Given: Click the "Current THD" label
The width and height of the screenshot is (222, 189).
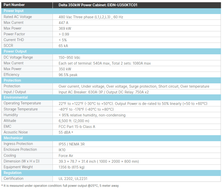Looking at the screenshot, I should [14, 40].
